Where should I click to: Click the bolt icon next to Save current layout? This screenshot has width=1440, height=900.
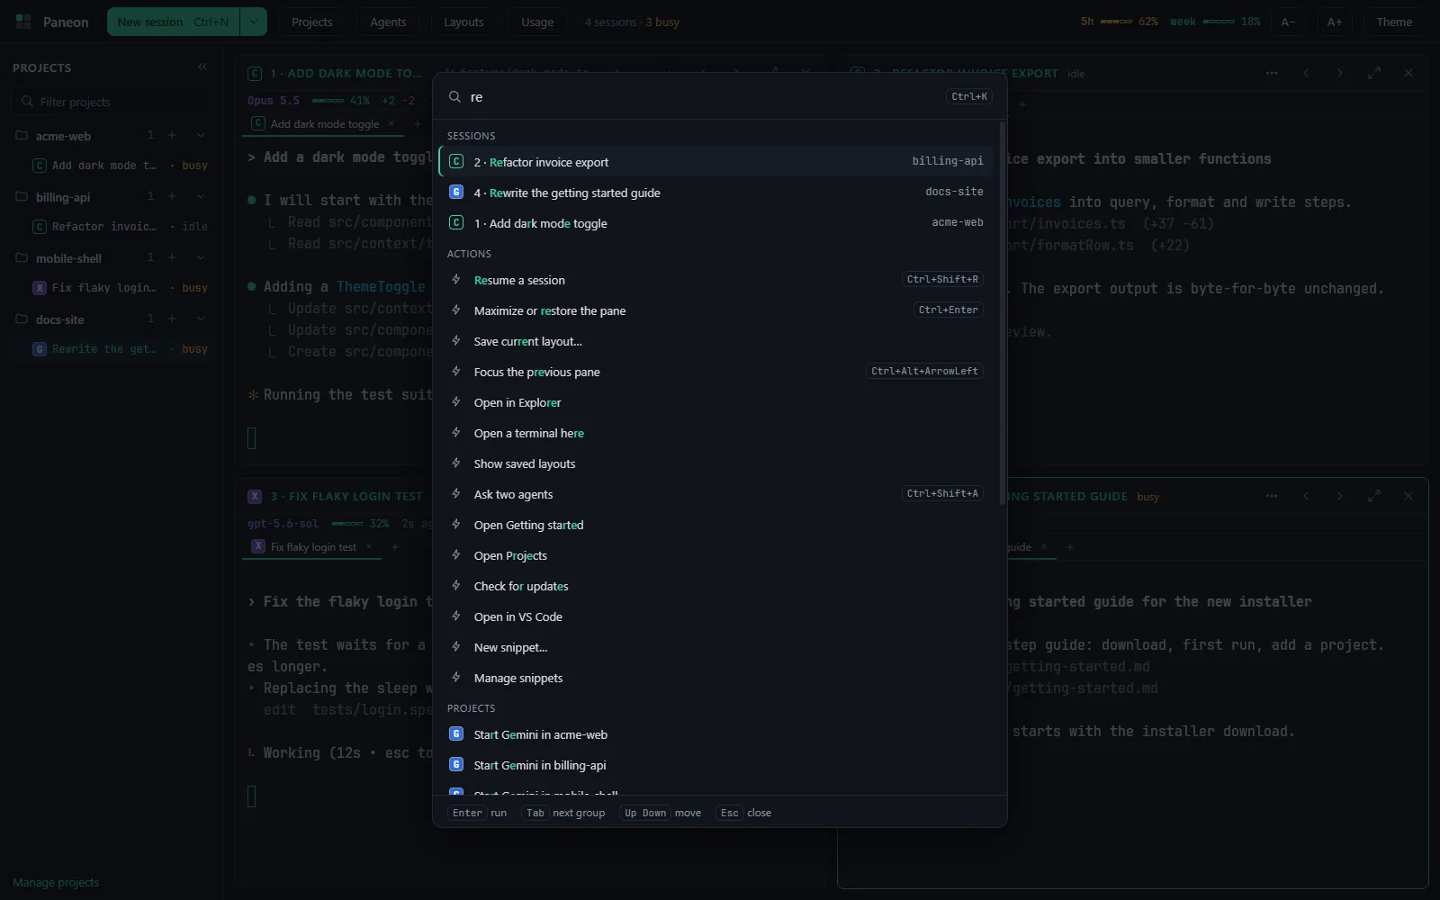pyautogui.click(x=456, y=341)
